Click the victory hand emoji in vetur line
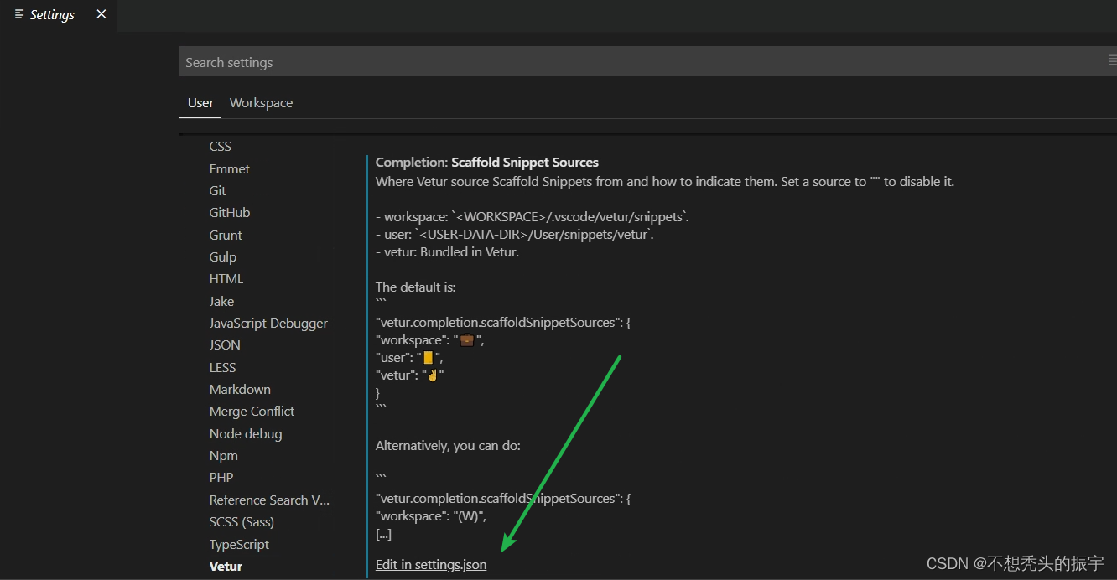1117x580 pixels. click(432, 375)
